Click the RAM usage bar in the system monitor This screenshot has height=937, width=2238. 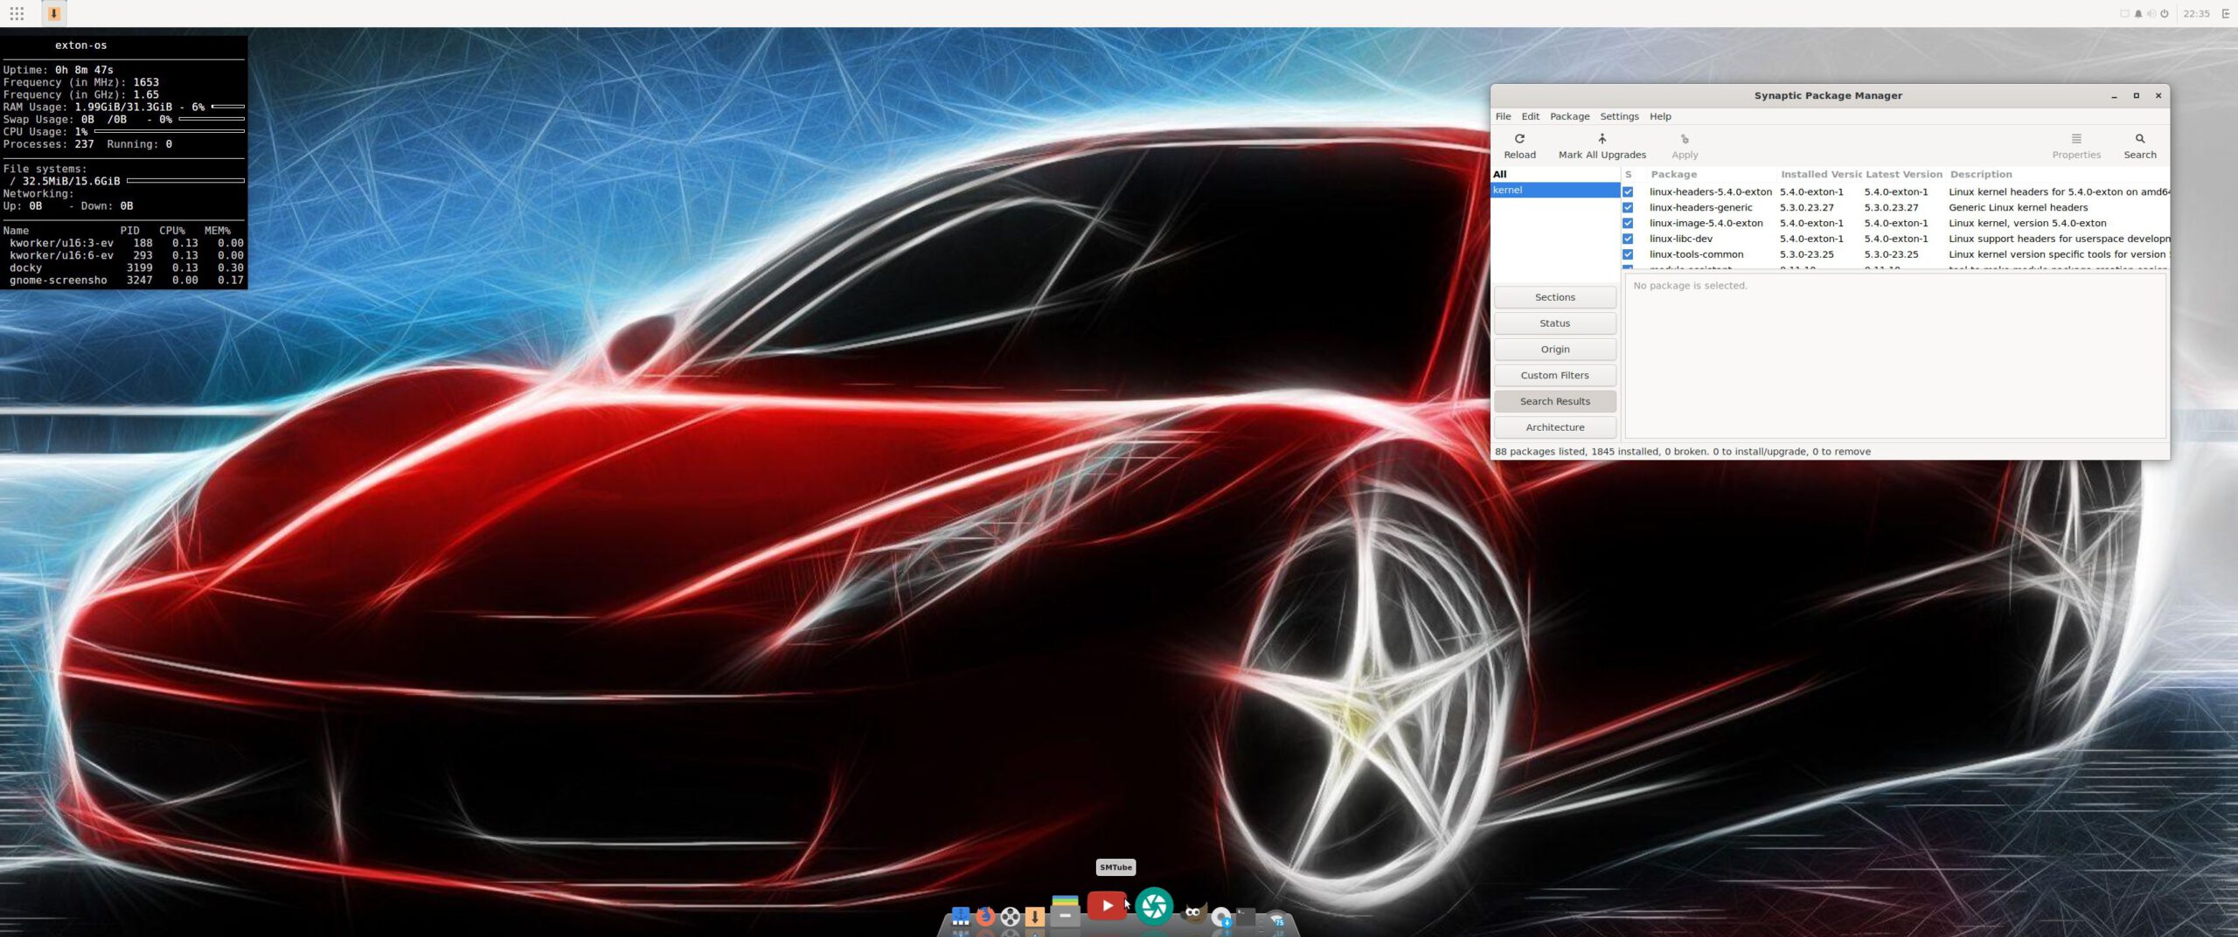pyautogui.click(x=227, y=106)
